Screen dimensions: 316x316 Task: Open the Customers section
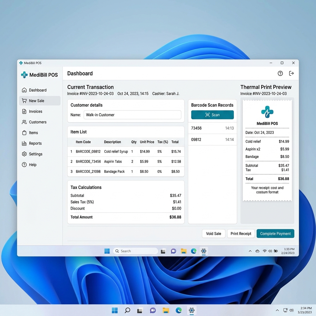[x=40, y=122]
